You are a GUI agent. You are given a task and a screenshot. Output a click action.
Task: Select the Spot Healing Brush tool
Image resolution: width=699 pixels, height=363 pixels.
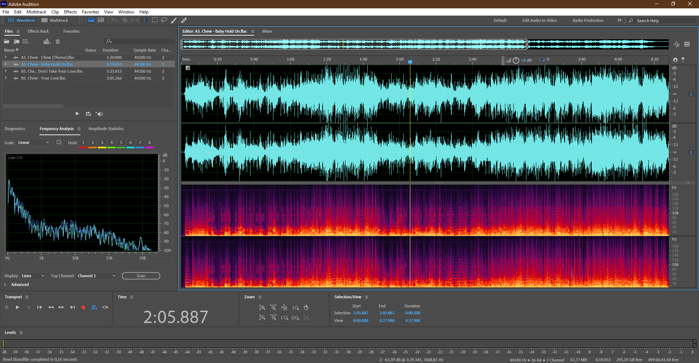point(184,20)
